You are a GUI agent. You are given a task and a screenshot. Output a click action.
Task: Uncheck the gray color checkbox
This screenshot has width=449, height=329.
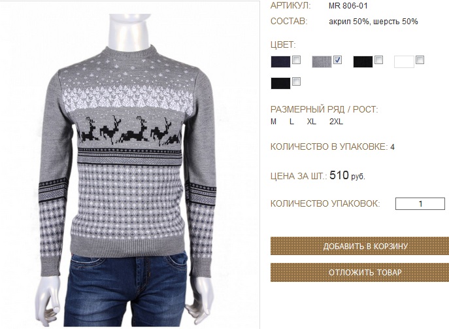[x=338, y=60]
